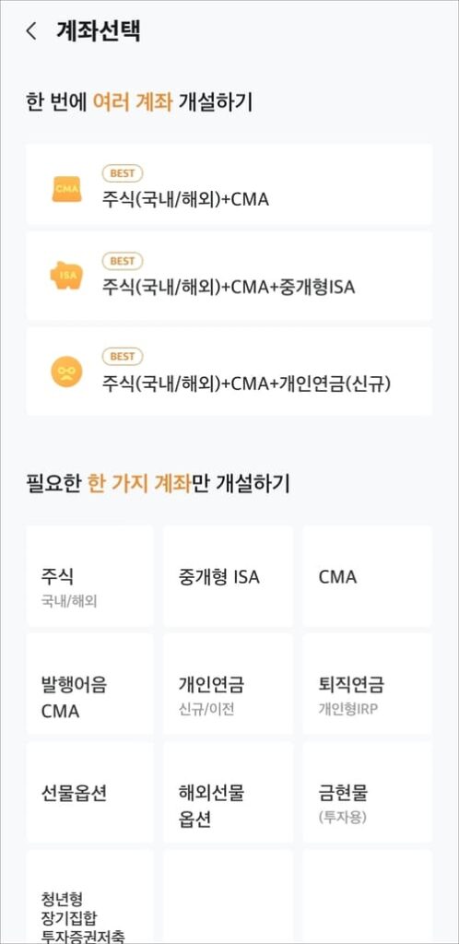
Task: Tap the back arrow beside 계좌선택
Action: [x=31, y=31]
